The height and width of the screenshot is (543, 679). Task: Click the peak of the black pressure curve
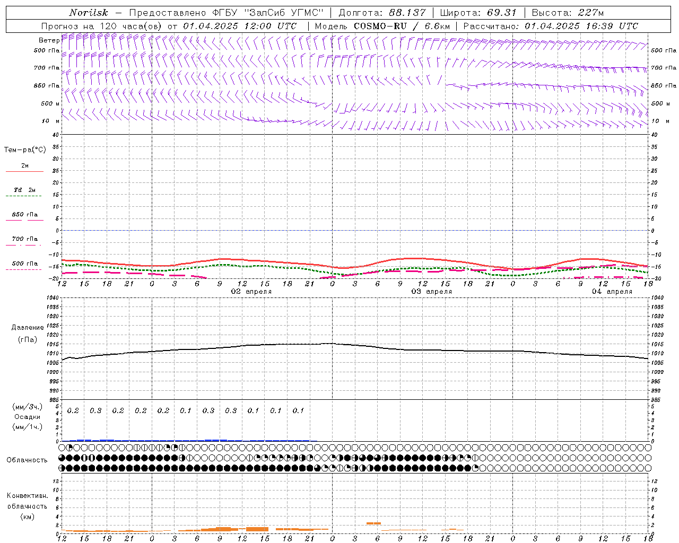(332, 343)
